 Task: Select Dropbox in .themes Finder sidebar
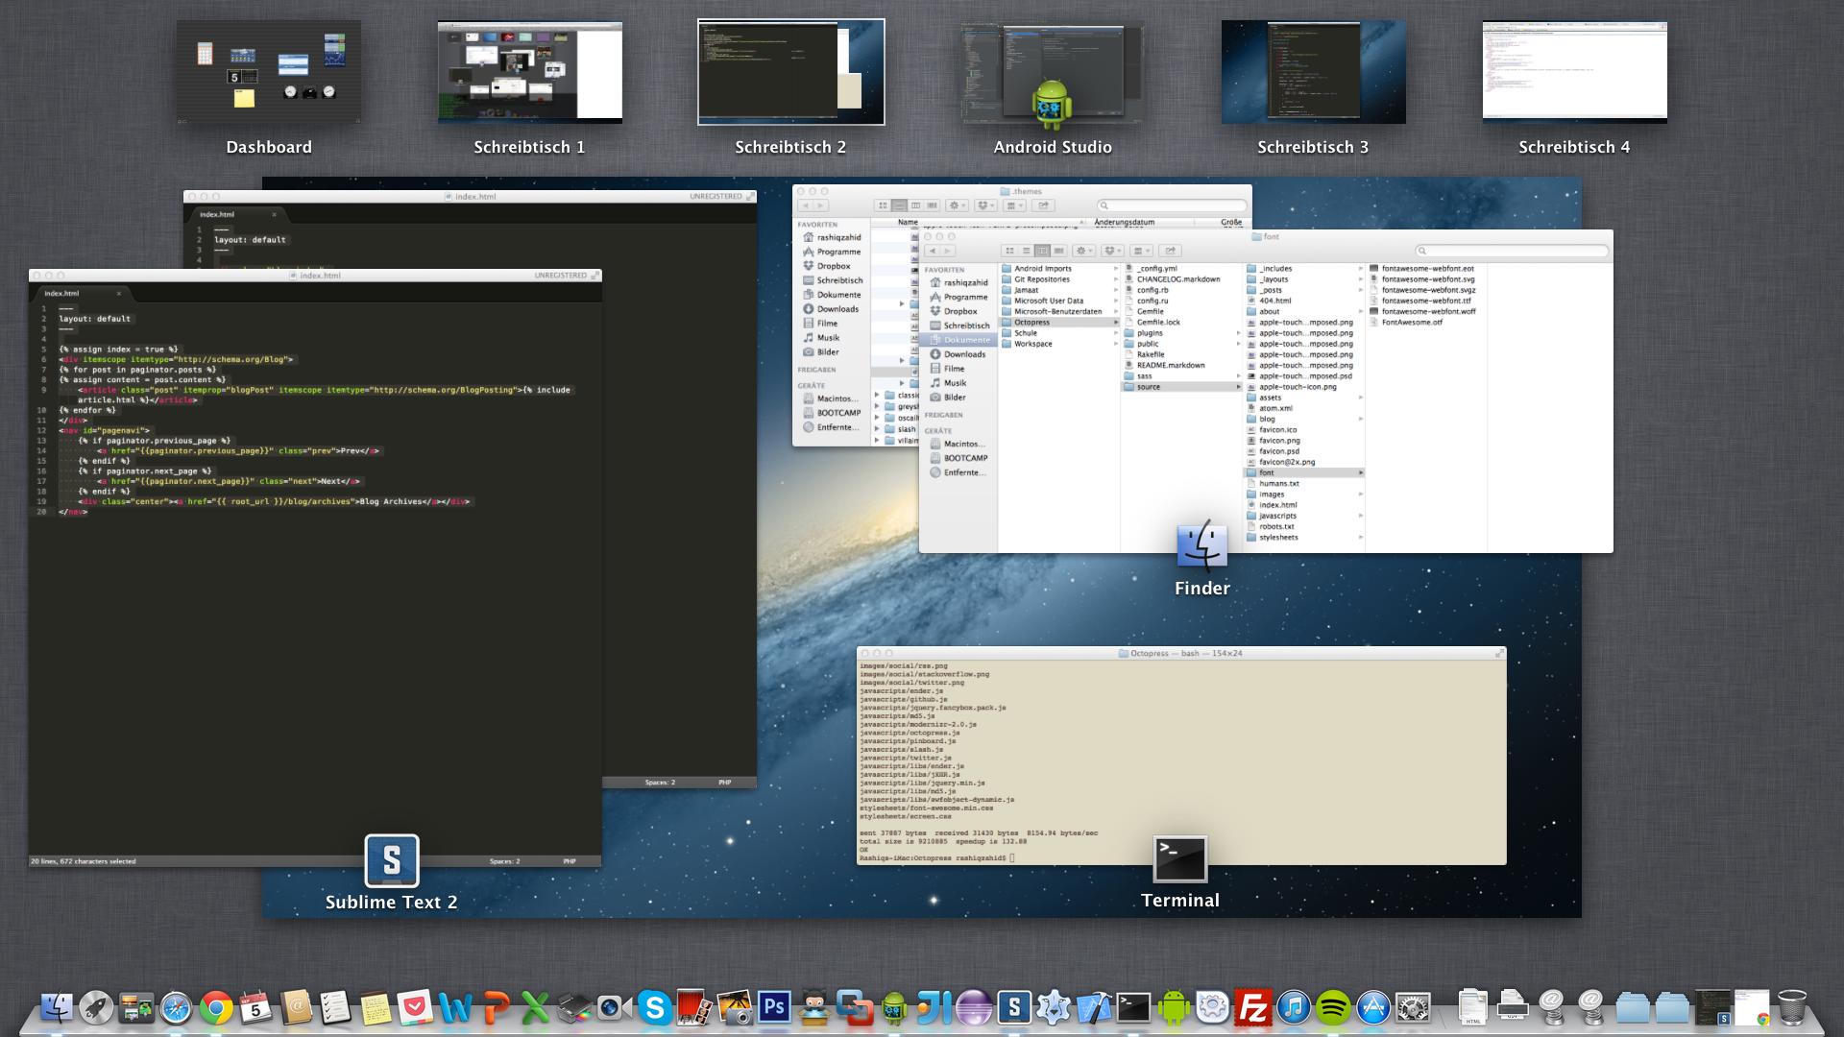(x=833, y=266)
